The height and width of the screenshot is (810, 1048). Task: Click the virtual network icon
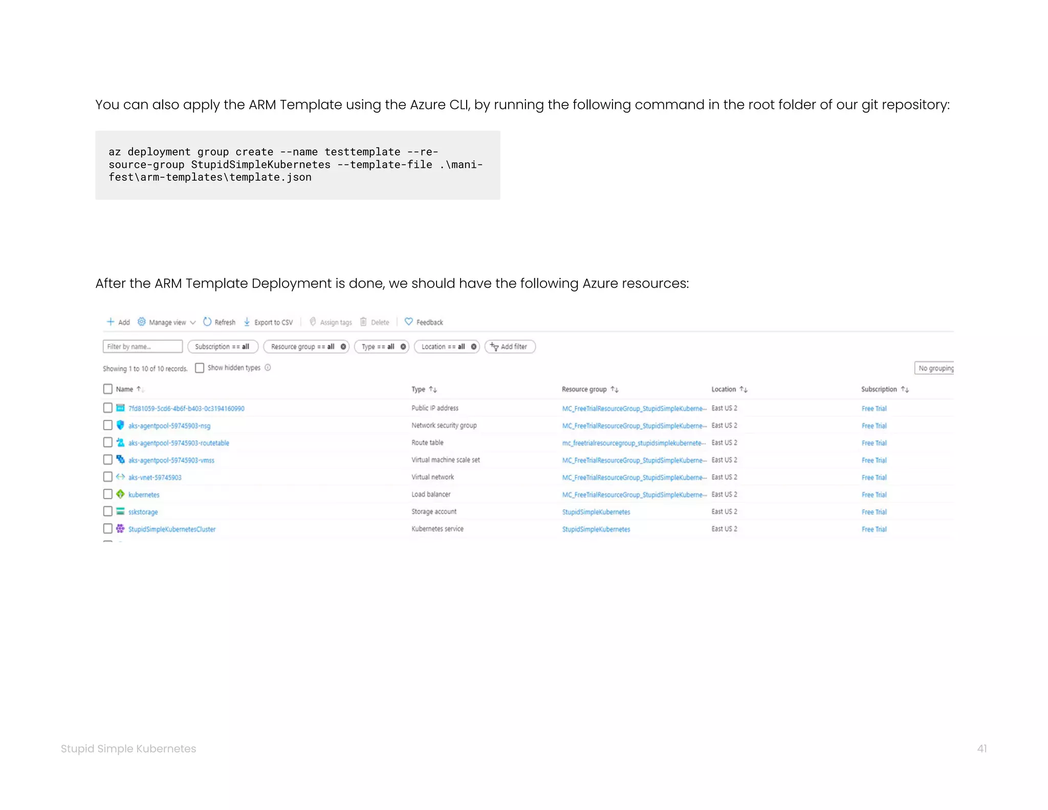tap(120, 477)
